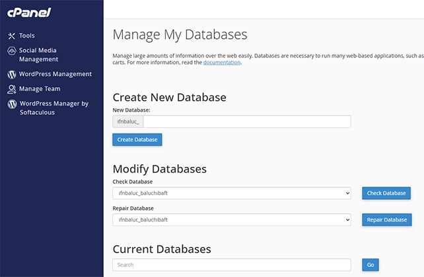
Task: Click the Tools wrench icon
Action: point(12,36)
